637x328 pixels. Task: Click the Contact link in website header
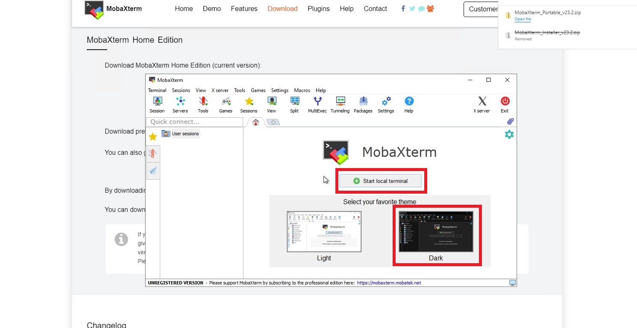[376, 9]
